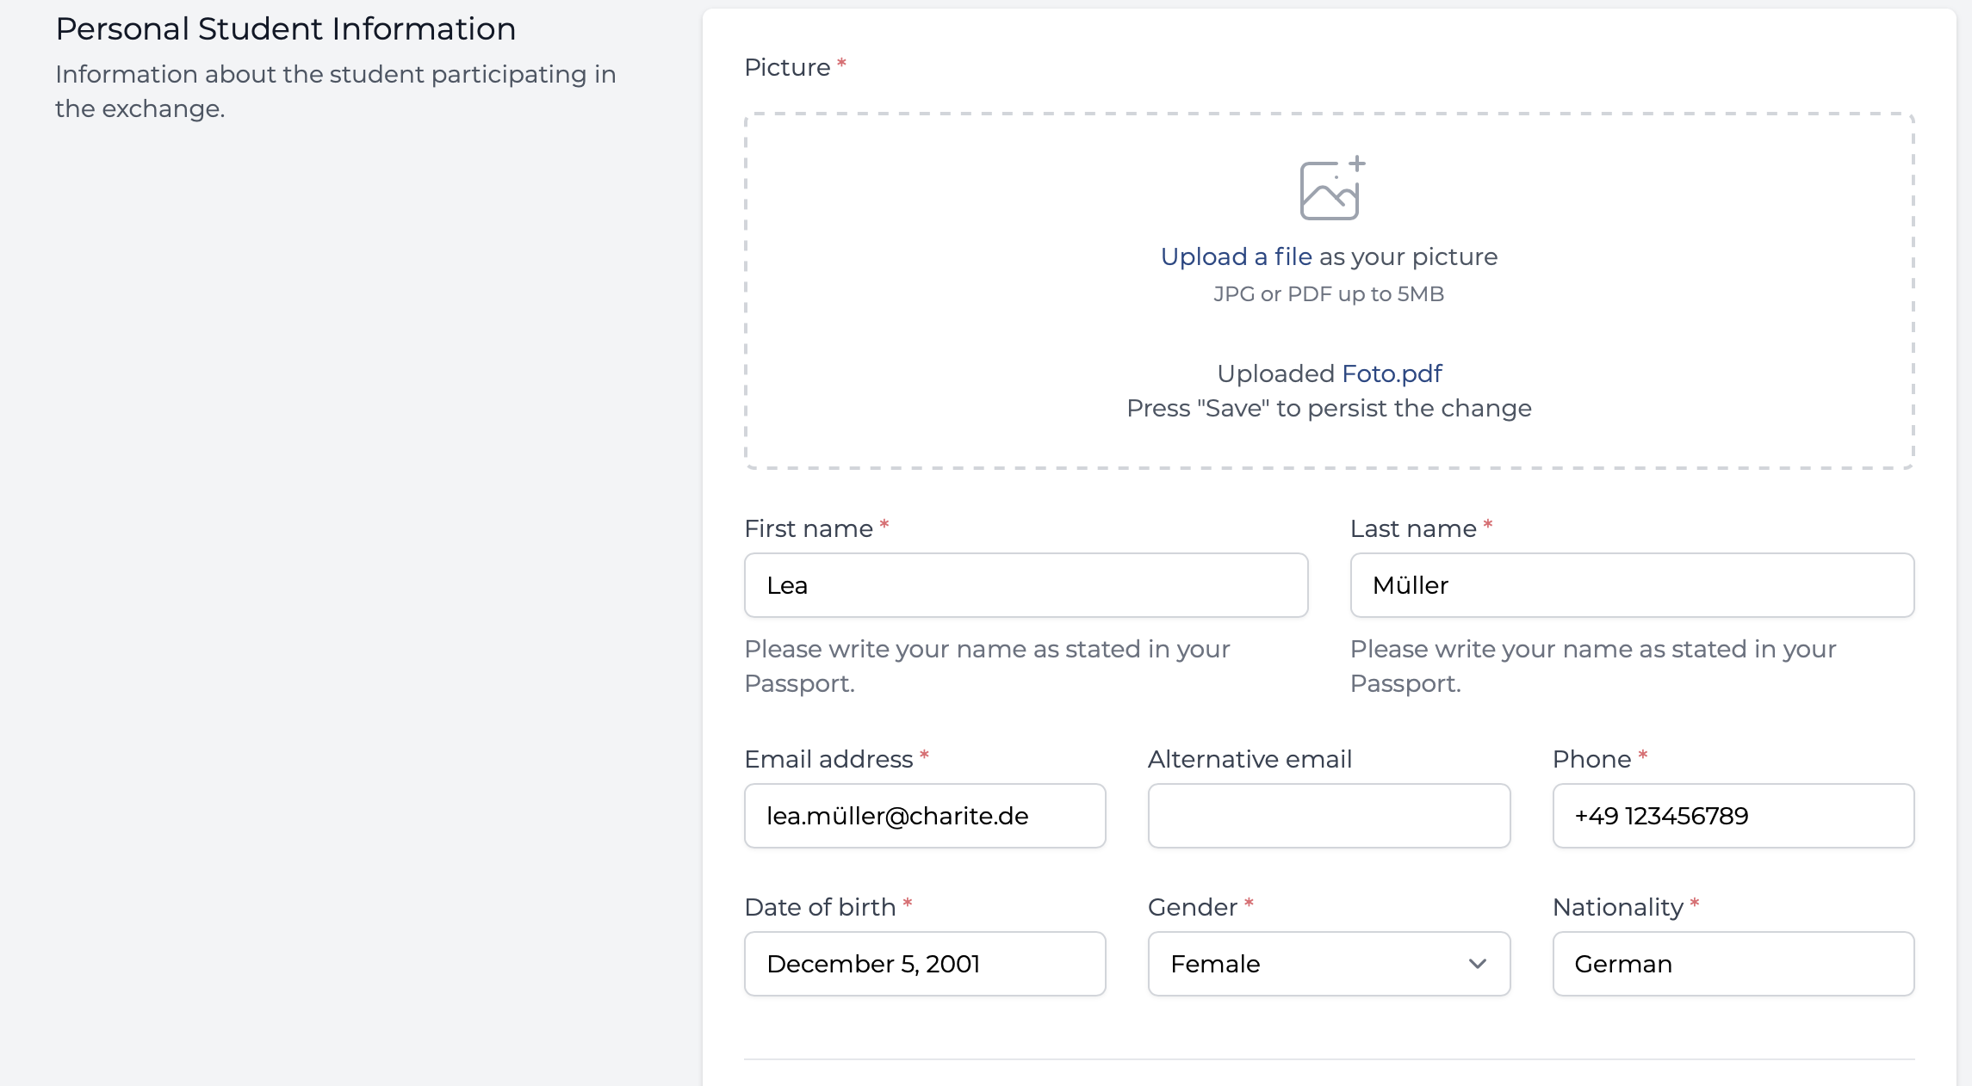Screen dimensions: 1972x1086
Task: Click the Nationality label
Action: pyautogui.click(x=1617, y=907)
